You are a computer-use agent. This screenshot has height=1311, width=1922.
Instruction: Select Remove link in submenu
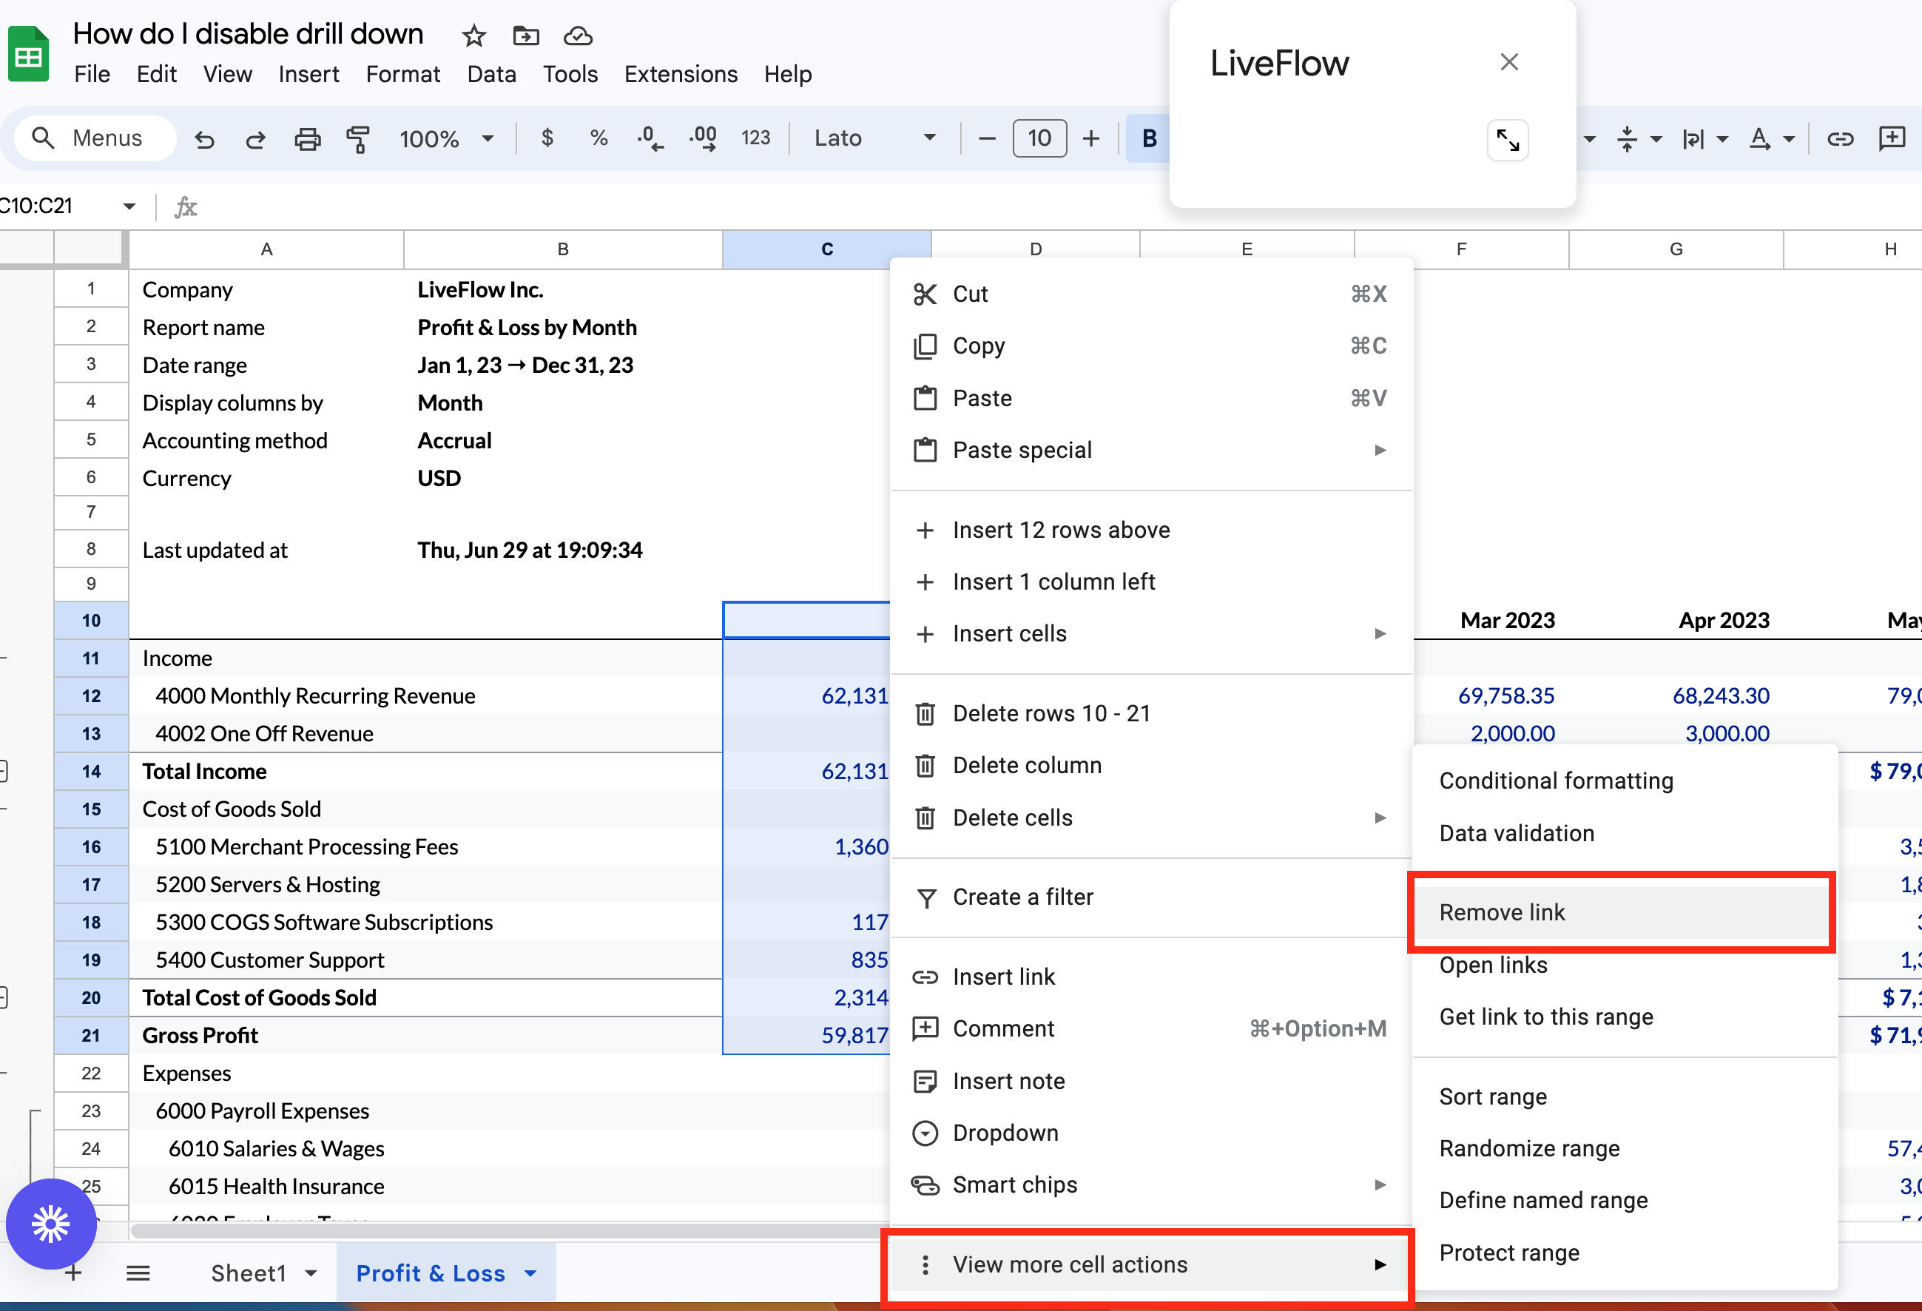[x=1622, y=912]
